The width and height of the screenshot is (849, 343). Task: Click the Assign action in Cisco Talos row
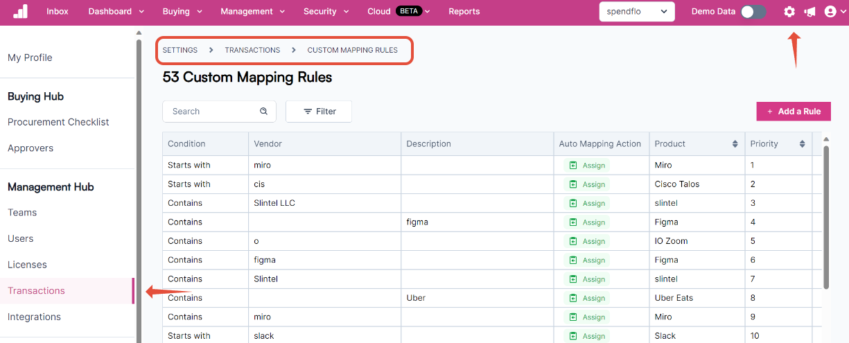pyautogui.click(x=587, y=184)
